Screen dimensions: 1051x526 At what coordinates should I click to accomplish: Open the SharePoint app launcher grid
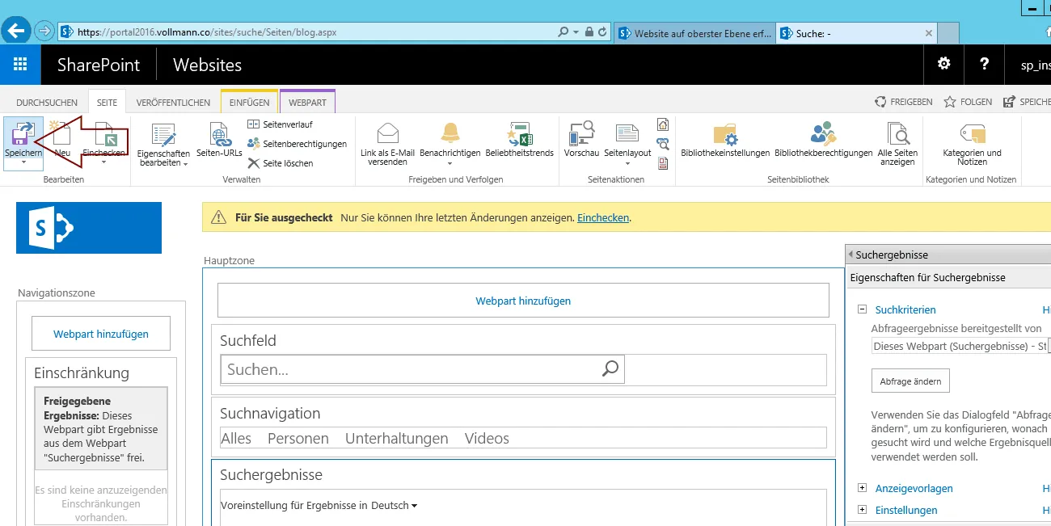(20, 65)
